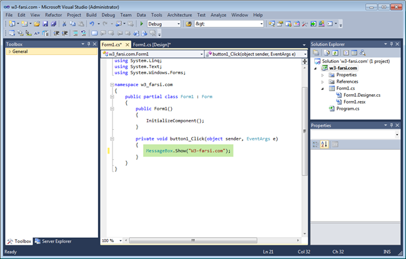
Task: Toggle Alphabetical sort in Properties panel
Action: tap(324, 144)
